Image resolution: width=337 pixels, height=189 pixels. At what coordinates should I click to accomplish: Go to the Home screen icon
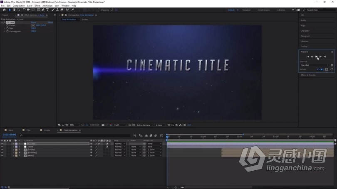(x=4, y=10)
